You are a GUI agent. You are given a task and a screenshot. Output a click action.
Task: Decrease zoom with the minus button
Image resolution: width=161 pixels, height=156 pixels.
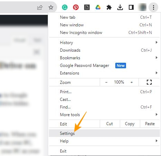coord(106,82)
